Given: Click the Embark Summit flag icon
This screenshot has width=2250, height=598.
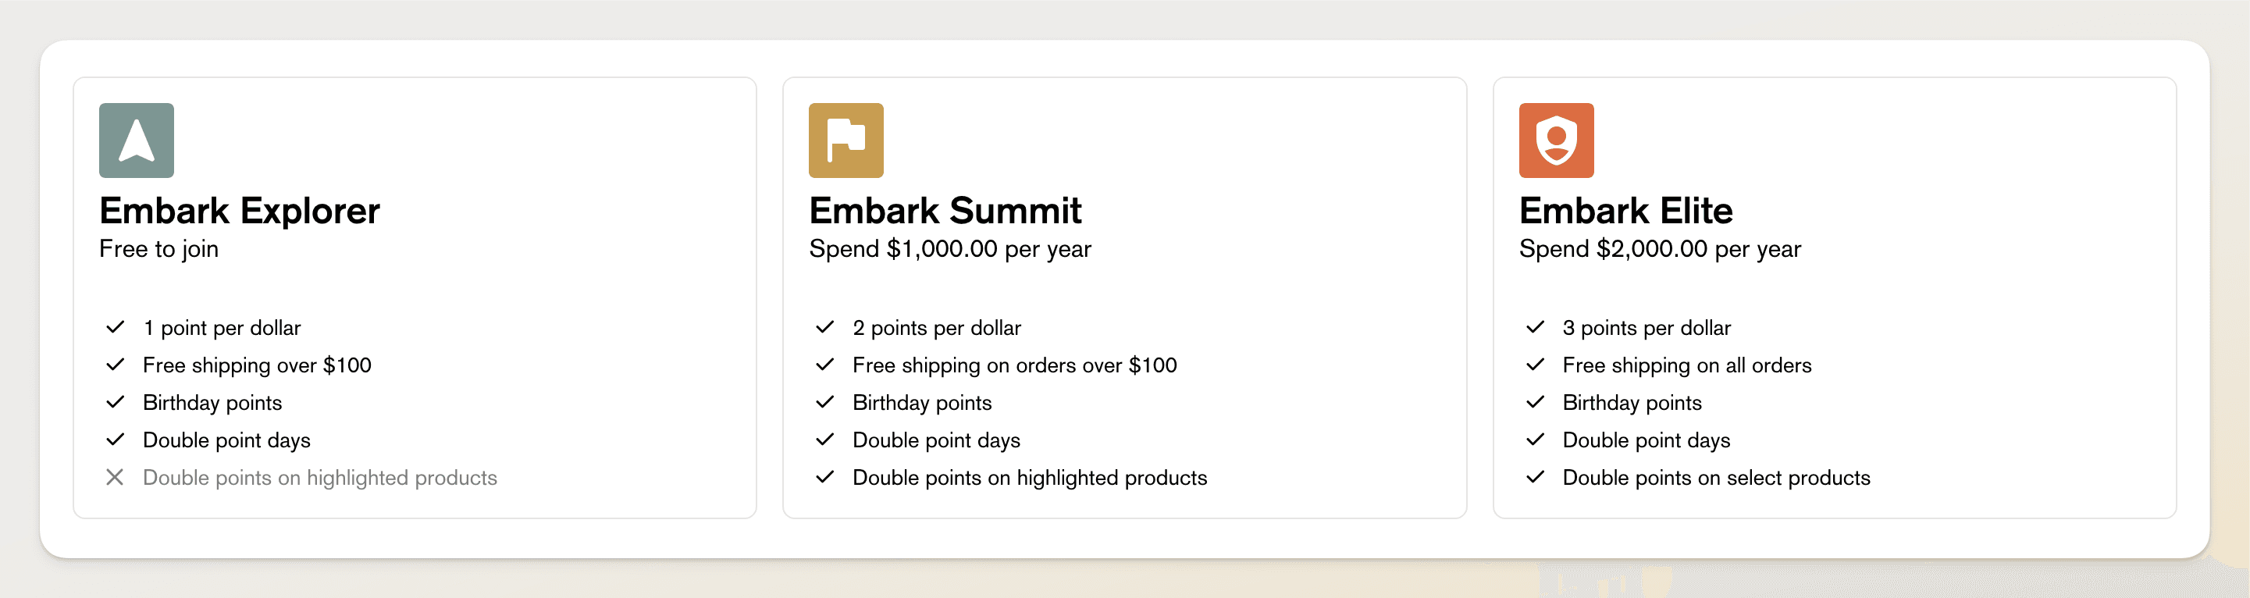Looking at the screenshot, I should 846,141.
